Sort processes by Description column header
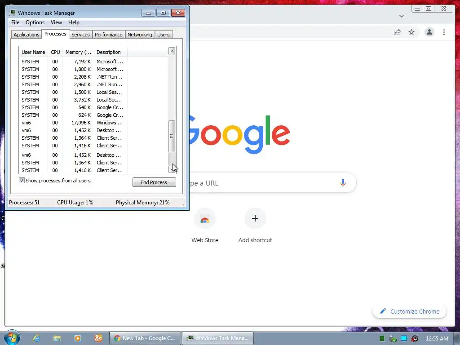Image resolution: width=460 pixels, height=345 pixels. pyautogui.click(x=111, y=52)
